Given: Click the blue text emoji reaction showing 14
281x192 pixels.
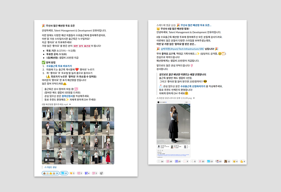Looking at the screenshot, I should click(64, 173).
